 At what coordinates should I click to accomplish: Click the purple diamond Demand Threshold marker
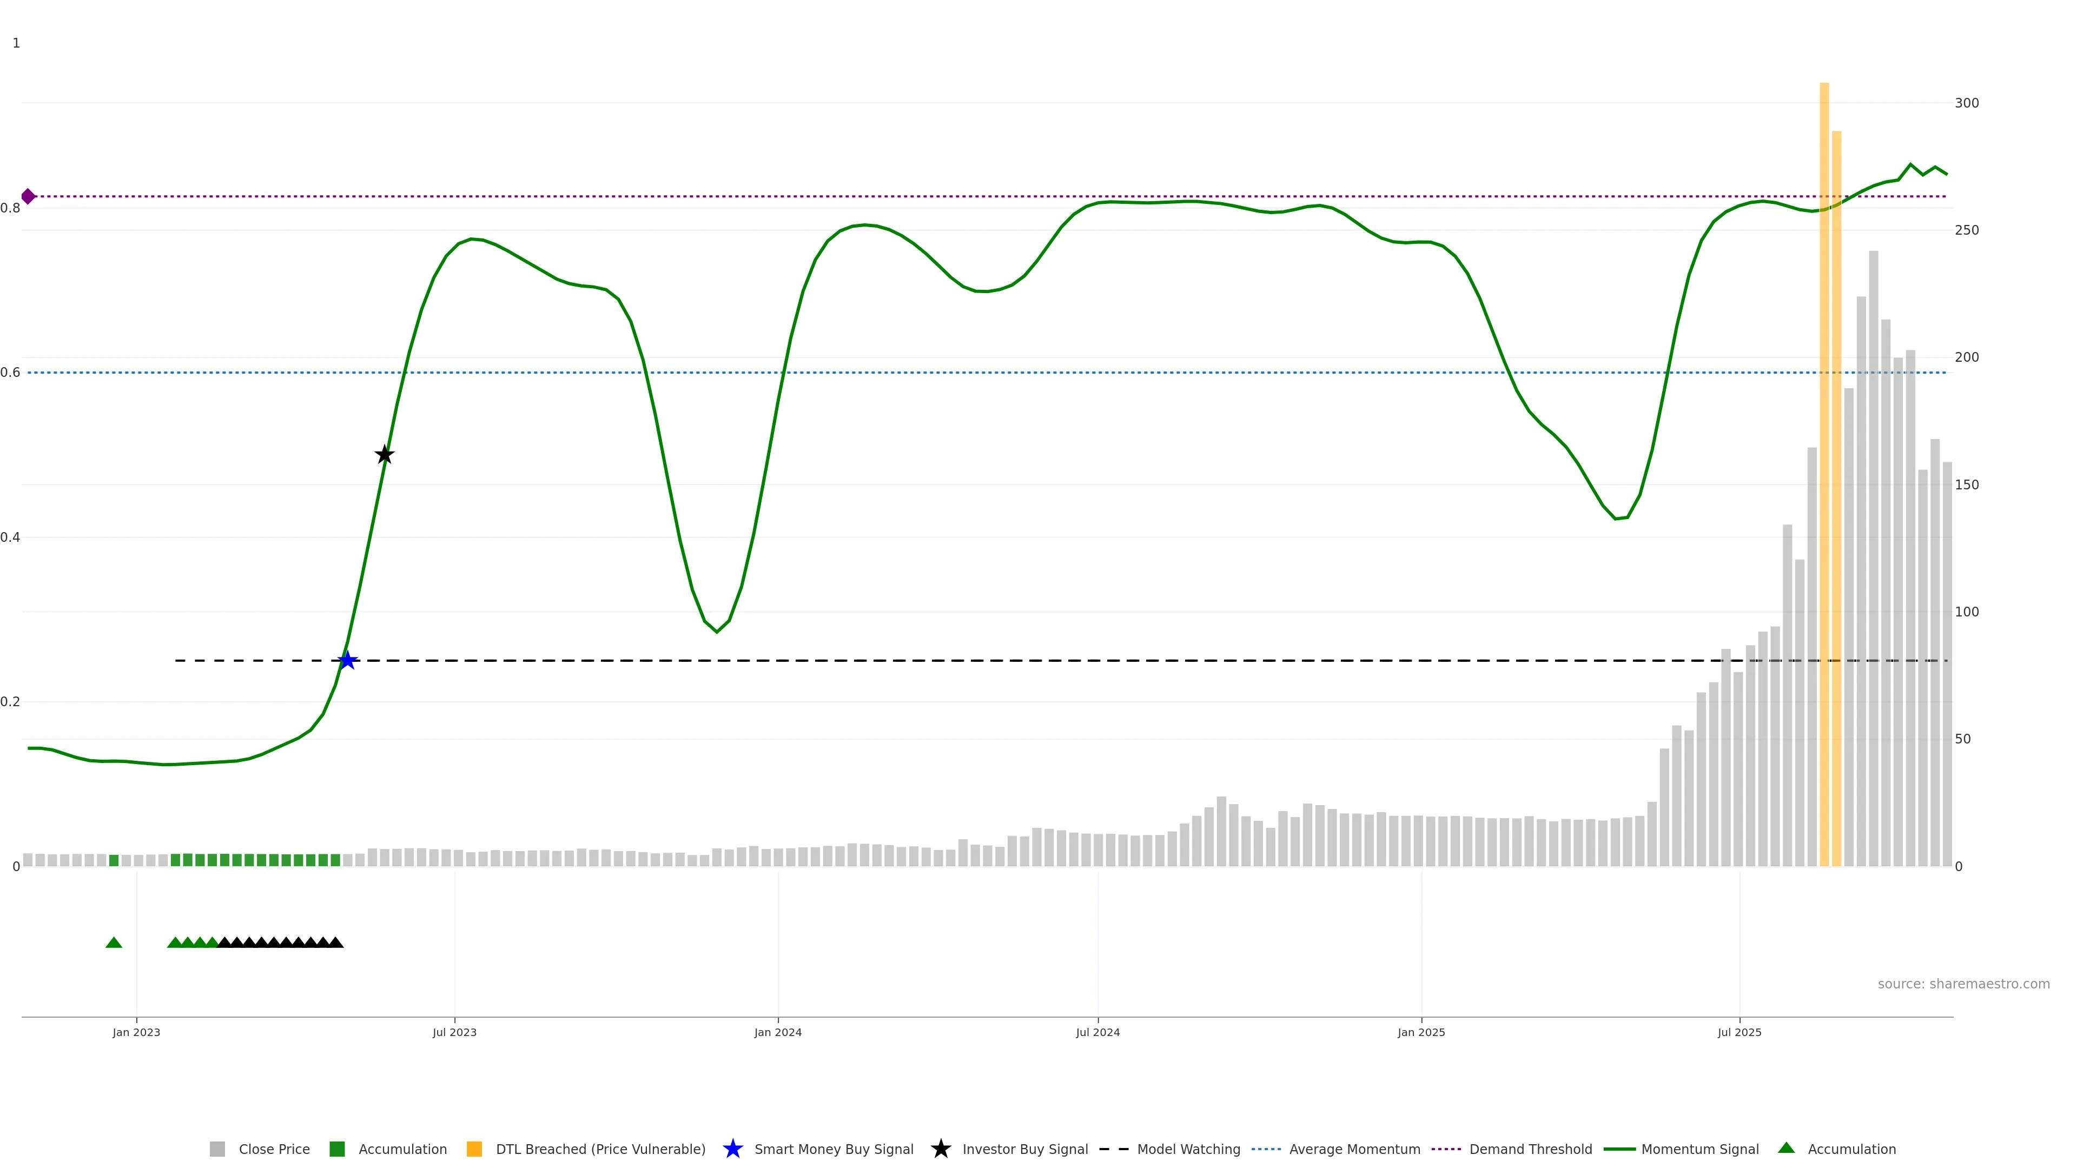tap(28, 196)
